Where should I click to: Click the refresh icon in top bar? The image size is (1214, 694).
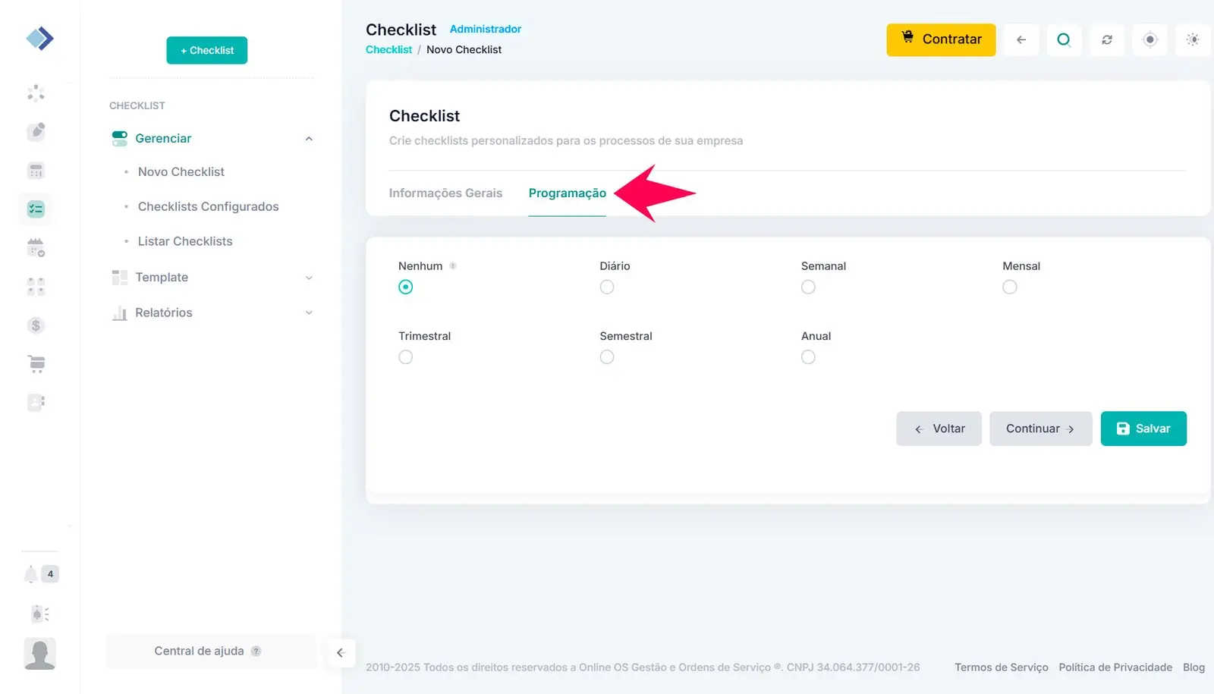[x=1107, y=39]
